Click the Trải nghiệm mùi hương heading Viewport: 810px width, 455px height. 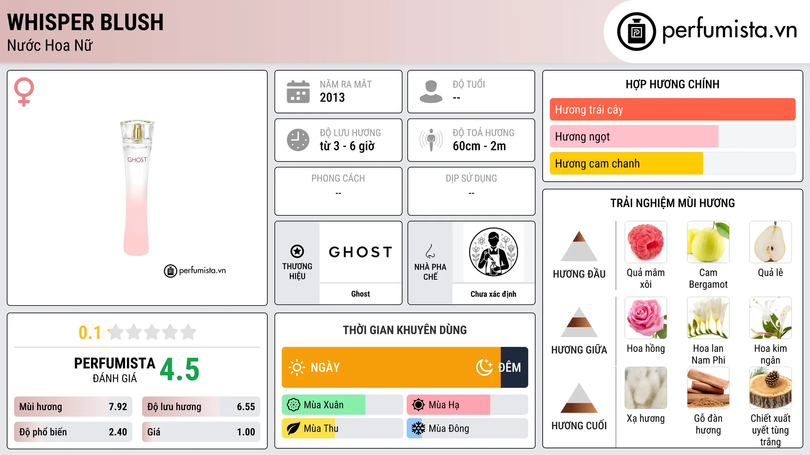click(672, 203)
